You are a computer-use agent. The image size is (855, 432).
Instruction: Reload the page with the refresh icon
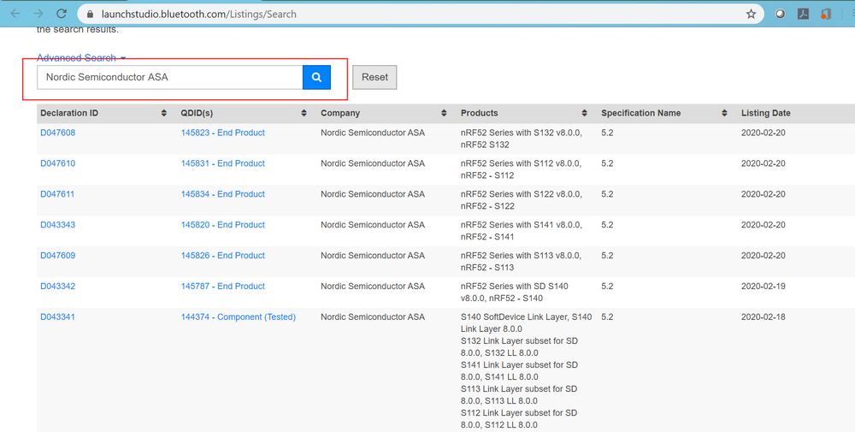(x=62, y=14)
